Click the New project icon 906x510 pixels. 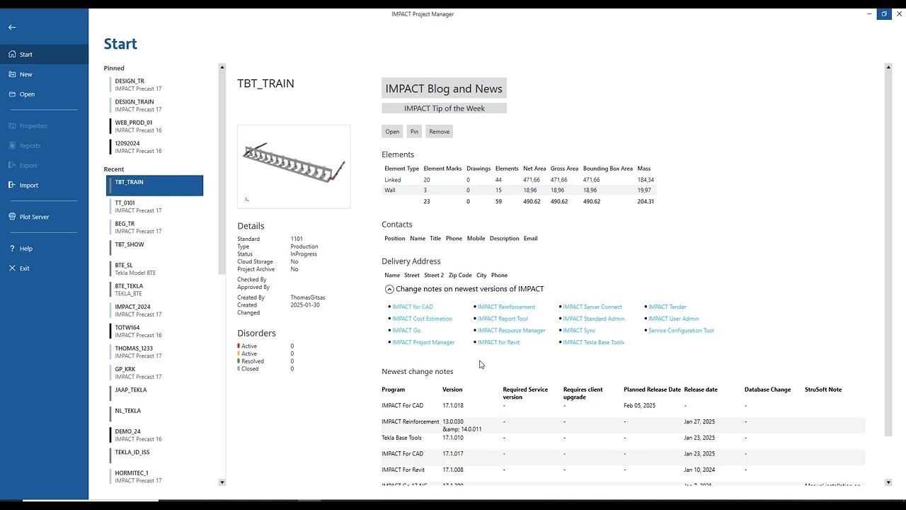coord(12,74)
